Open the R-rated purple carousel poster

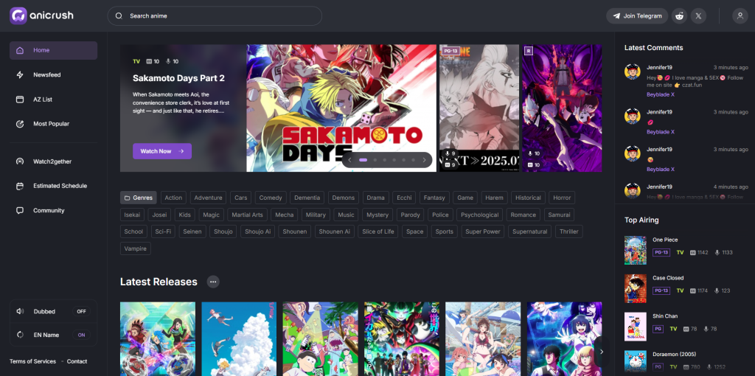coord(562,108)
